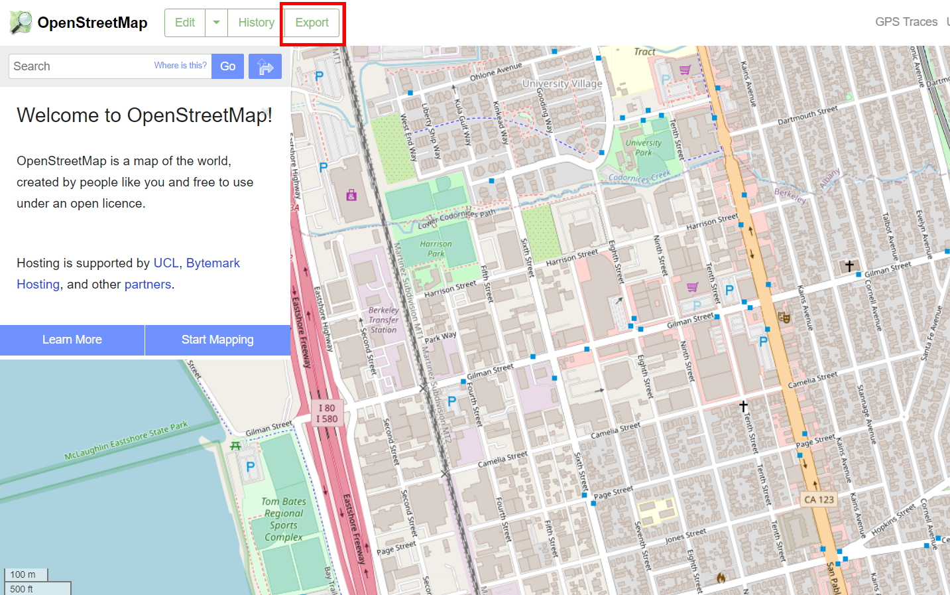
Task: Click the picnic table icon near Gilman Street
Action: tap(235, 445)
